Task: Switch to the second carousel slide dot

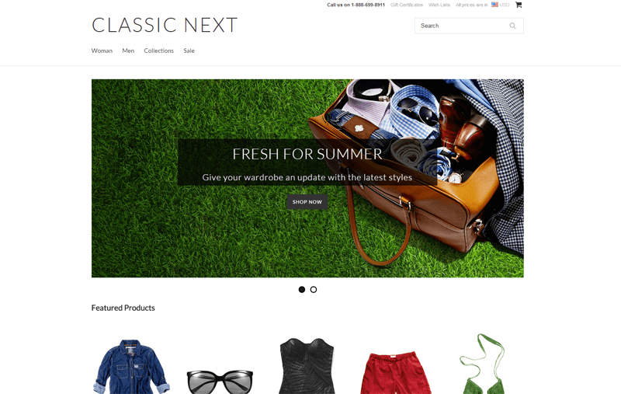Action: coord(314,290)
